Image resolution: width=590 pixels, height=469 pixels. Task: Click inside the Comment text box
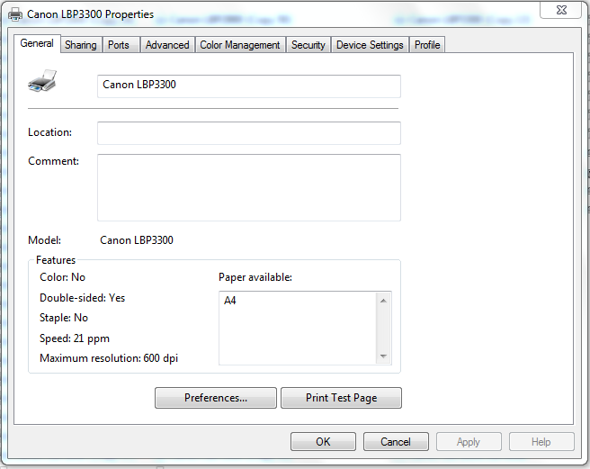(x=249, y=187)
